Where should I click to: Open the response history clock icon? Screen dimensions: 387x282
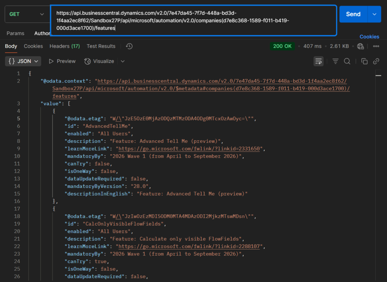129,46
